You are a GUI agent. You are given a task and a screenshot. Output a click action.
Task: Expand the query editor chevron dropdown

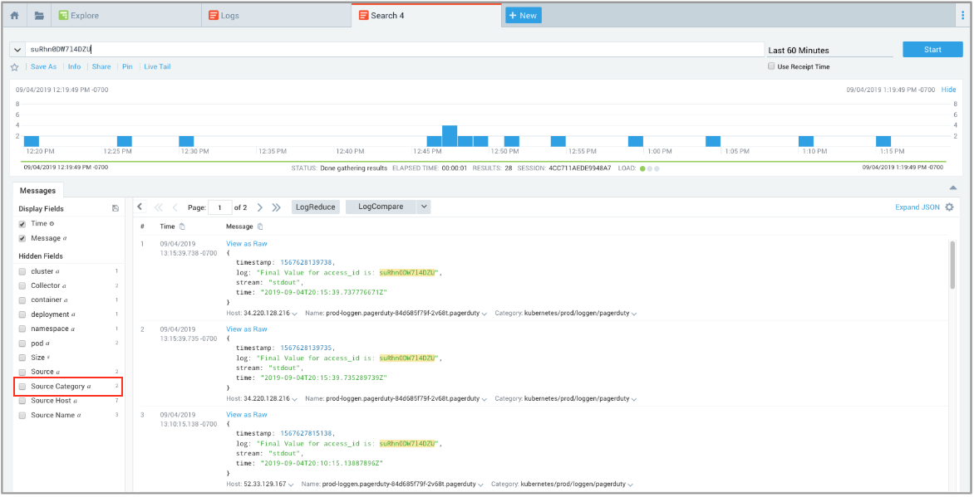[x=17, y=50]
